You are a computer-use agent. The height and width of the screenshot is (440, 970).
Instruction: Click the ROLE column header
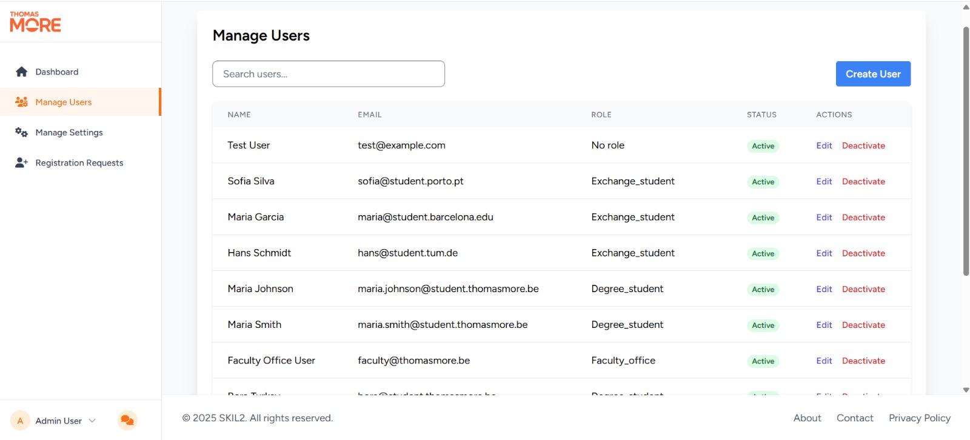tap(601, 115)
